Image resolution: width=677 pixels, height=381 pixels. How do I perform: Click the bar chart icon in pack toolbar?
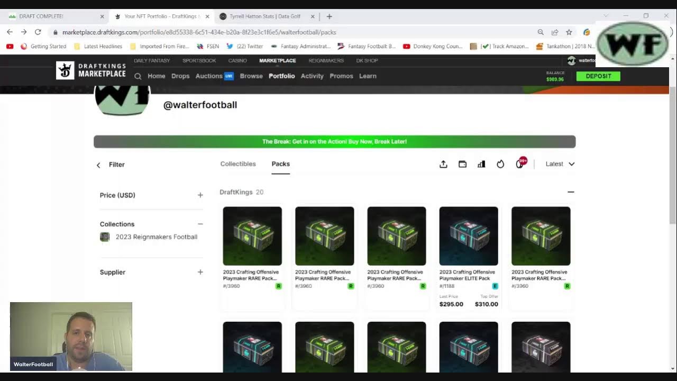click(x=481, y=164)
